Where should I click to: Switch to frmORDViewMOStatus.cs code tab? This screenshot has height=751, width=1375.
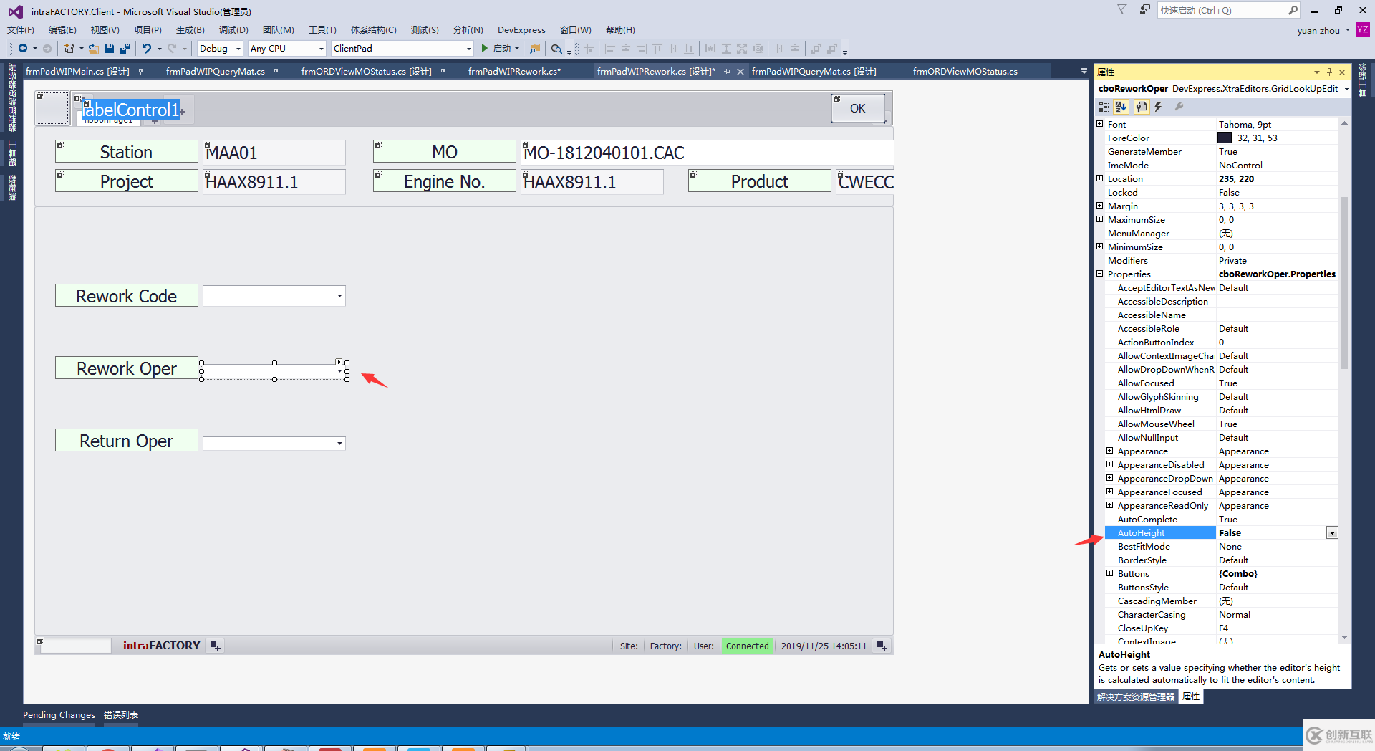click(x=965, y=71)
